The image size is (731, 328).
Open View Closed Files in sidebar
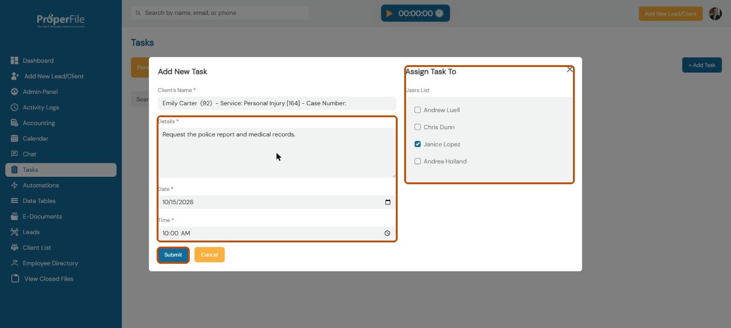coord(61,279)
